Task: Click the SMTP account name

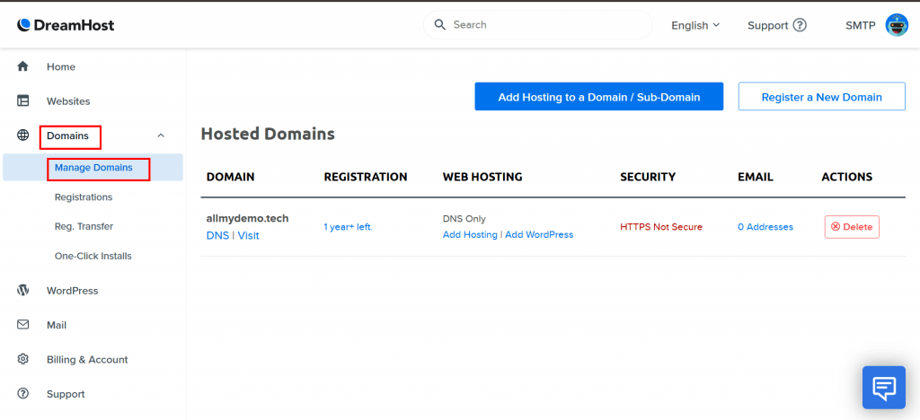Action: tap(860, 26)
